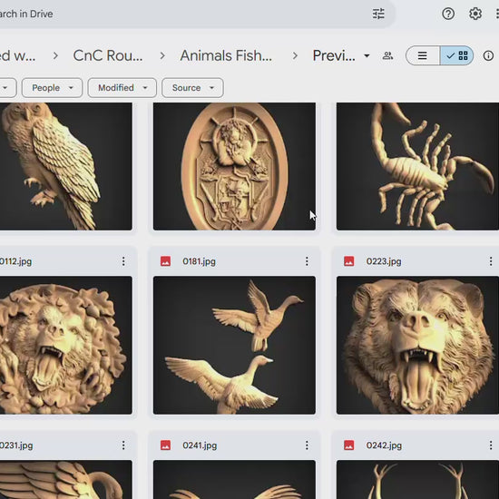
Task: Open shared folder people icon
Action: (x=387, y=55)
